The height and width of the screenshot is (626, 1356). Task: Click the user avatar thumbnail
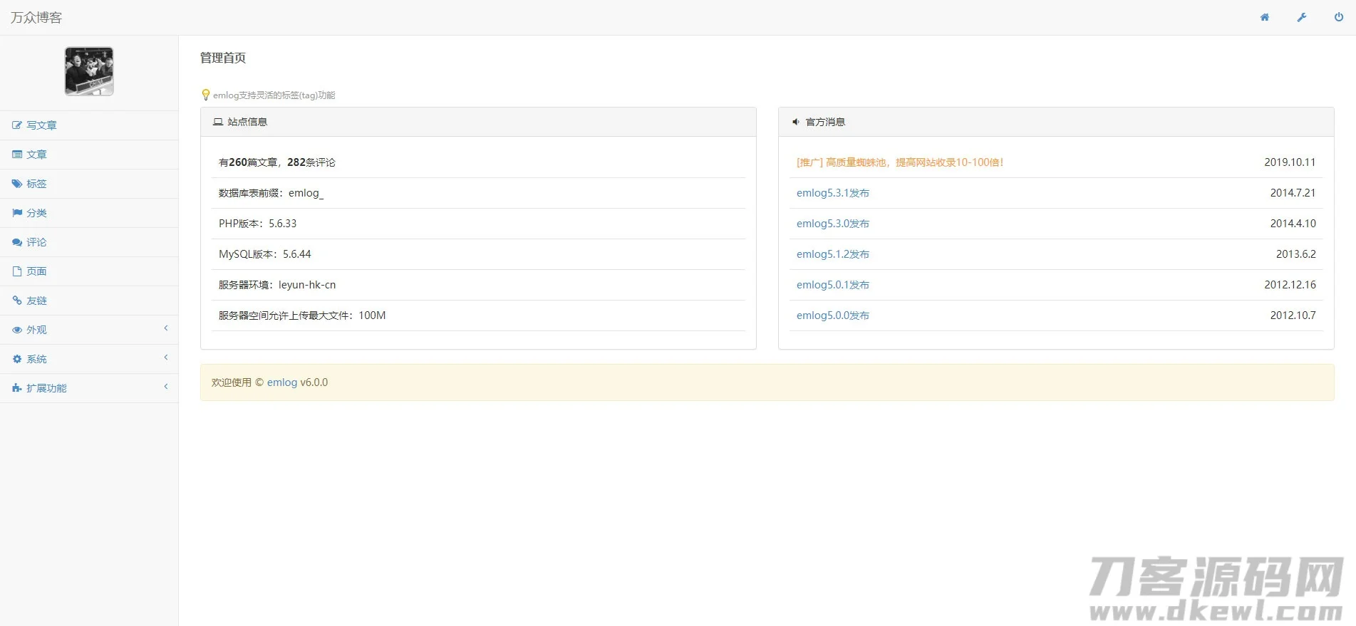89,71
